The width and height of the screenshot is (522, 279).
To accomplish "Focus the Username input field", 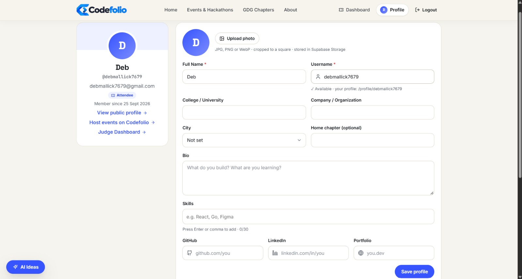I will pyautogui.click(x=373, y=77).
